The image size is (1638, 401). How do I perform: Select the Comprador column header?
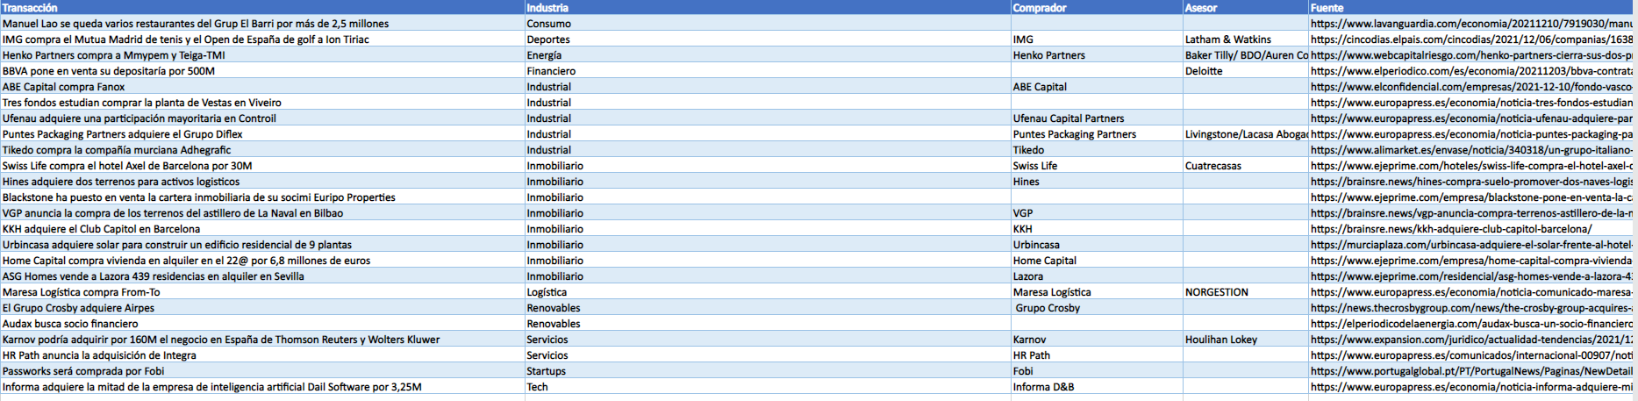[x=1097, y=8]
